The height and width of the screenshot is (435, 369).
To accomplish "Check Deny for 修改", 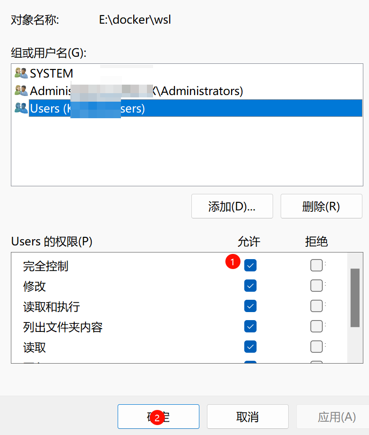I will coord(317,286).
